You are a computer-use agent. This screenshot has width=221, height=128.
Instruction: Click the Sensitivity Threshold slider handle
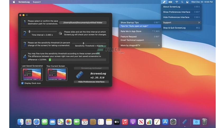(x=84, y=43)
